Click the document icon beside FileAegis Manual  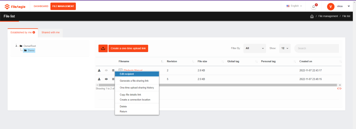click(x=121, y=70)
